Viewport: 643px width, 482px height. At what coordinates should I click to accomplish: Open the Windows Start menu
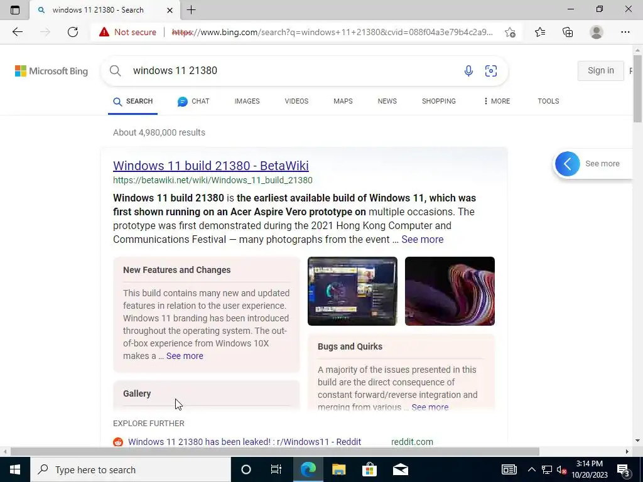click(x=15, y=469)
